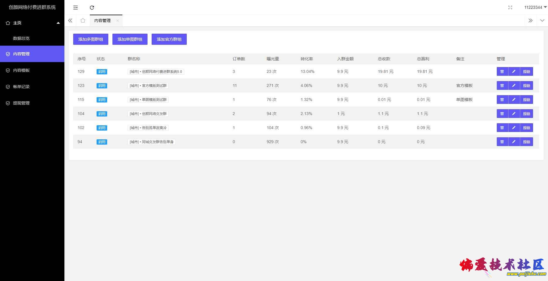
Task: Toggle the 启用 status badge for row 129
Action: pyautogui.click(x=102, y=72)
